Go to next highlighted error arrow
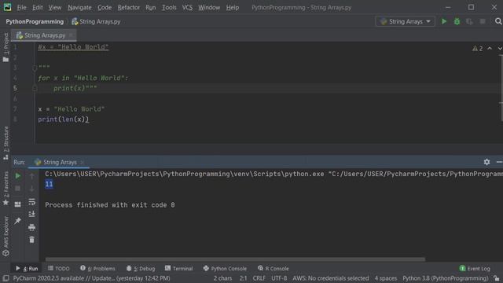Viewport: 503px width, 283px height. click(500, 49)
